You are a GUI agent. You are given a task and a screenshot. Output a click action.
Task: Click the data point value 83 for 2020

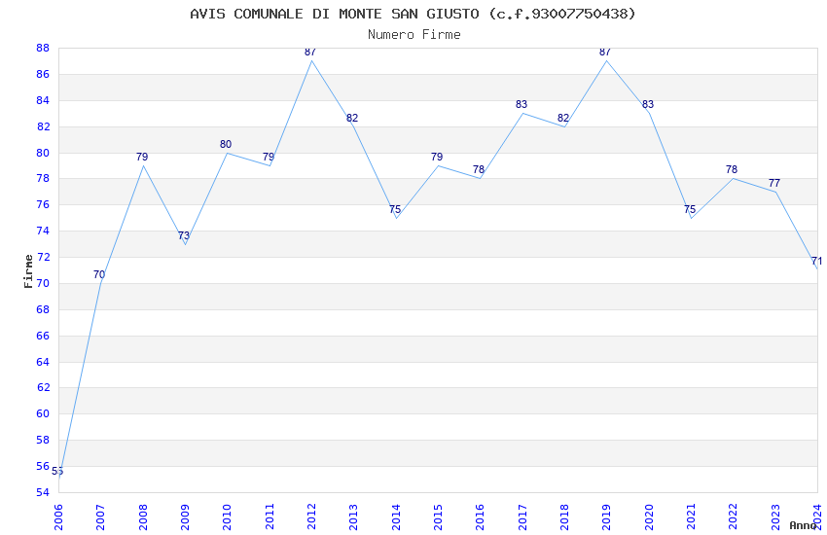[x=648, y=104]
